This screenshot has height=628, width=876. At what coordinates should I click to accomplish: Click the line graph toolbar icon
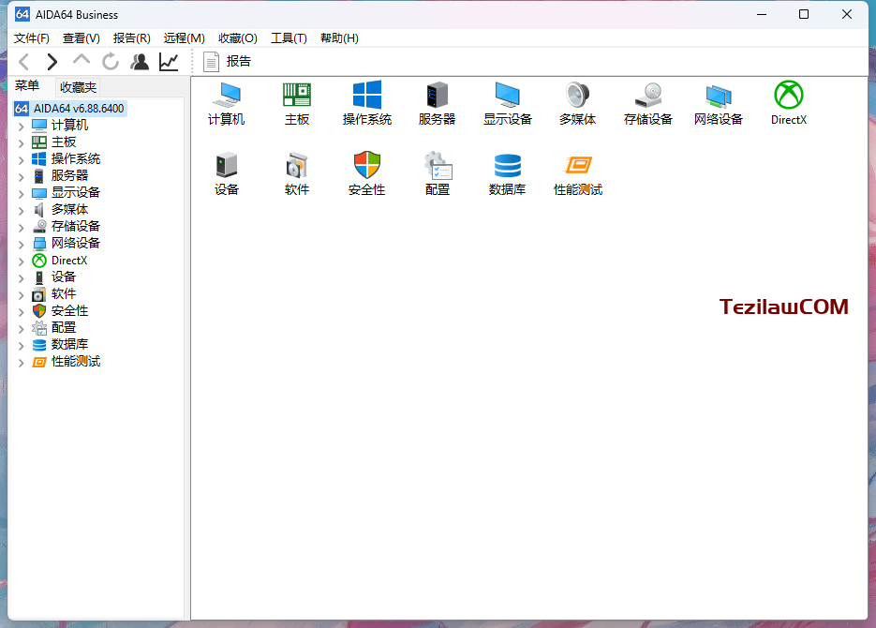(x=169, y=62)
